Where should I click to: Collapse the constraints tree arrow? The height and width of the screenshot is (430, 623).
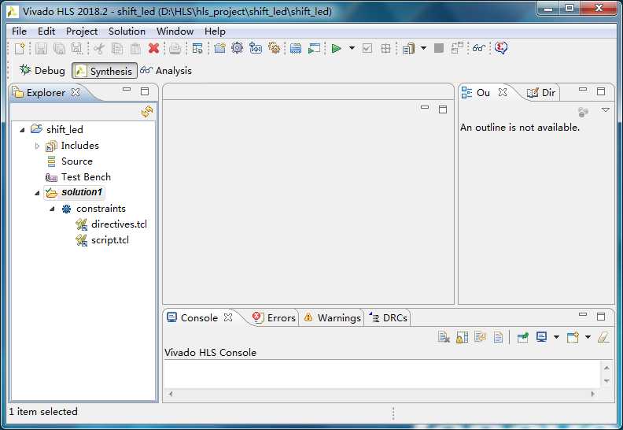52,209
